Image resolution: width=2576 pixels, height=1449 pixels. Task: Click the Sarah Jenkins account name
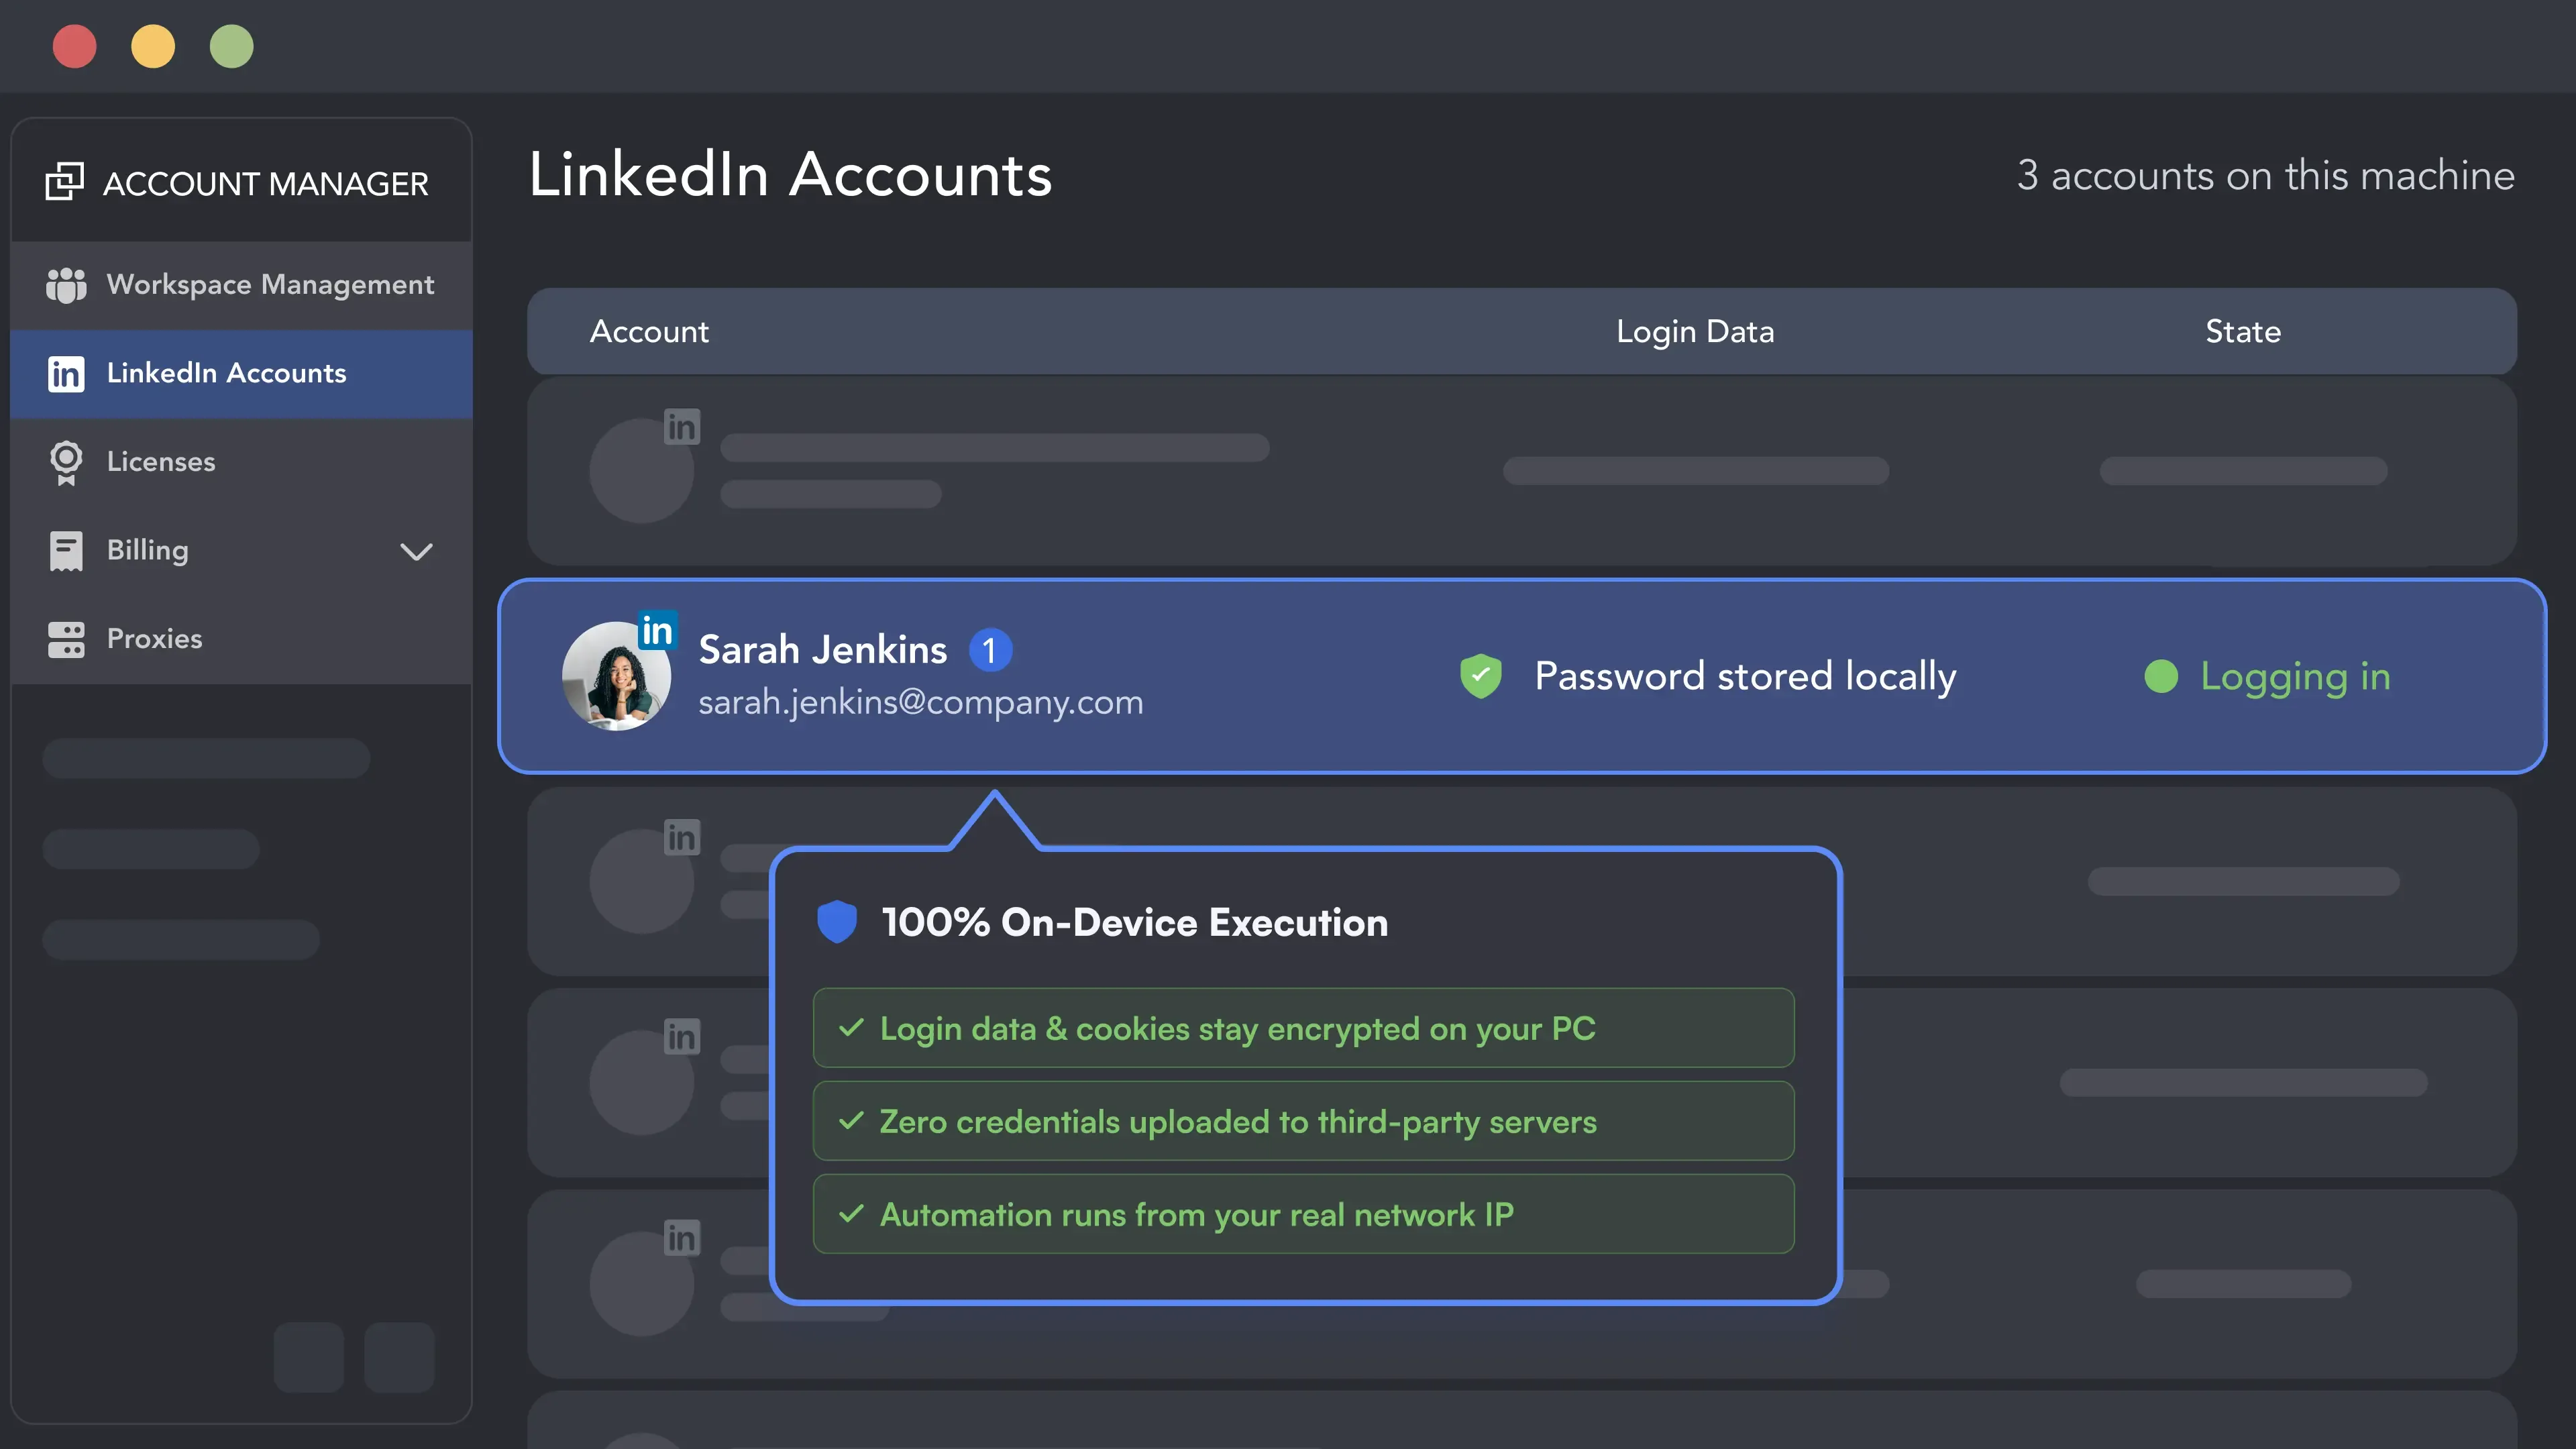coord(822,650)
